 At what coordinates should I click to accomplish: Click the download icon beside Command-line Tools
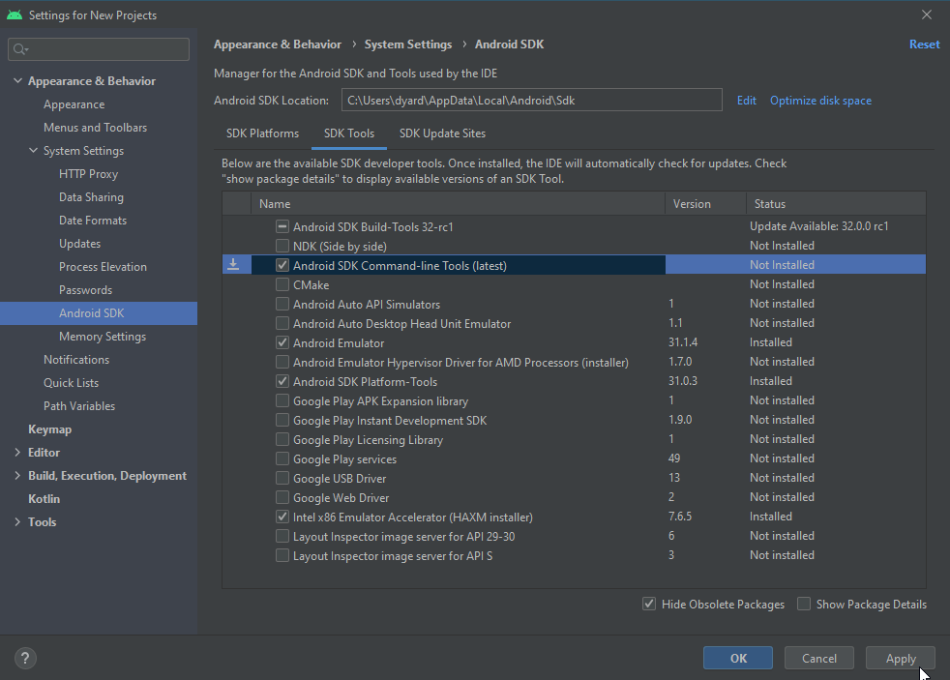tap(233, 265)
